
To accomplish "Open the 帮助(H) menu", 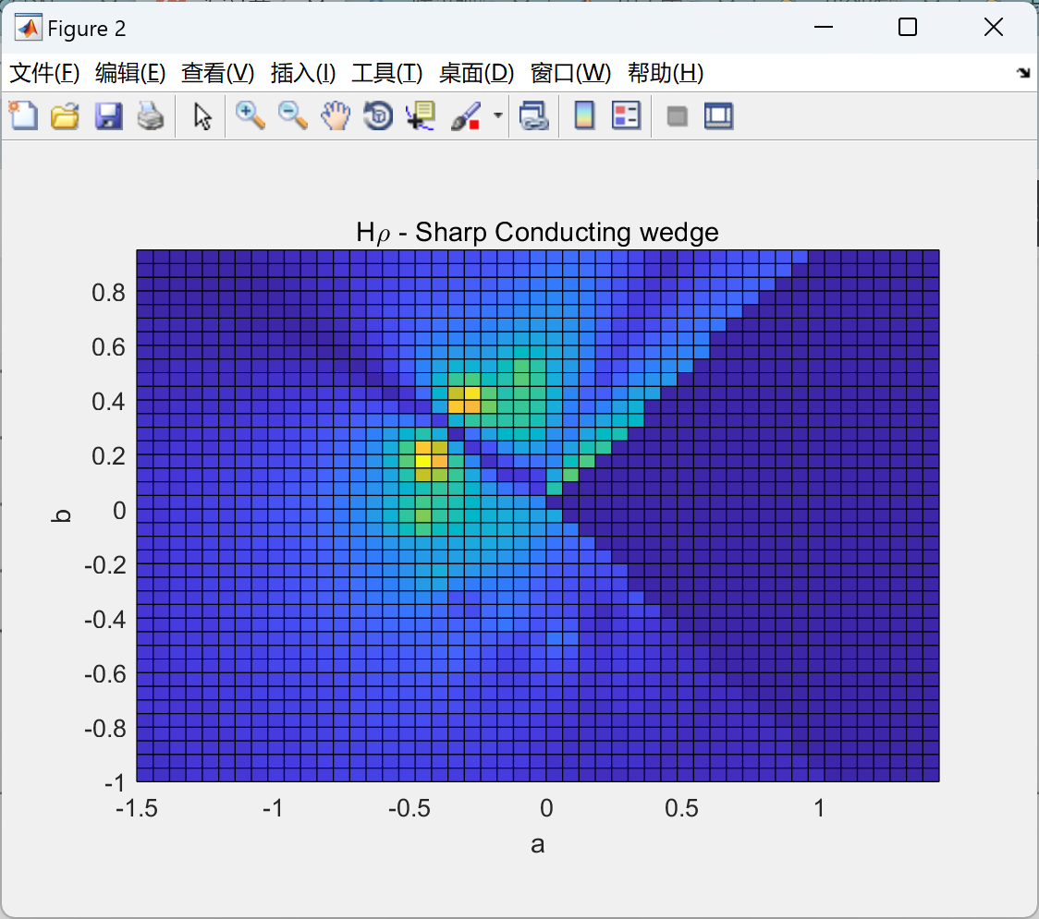I will [666, 73].
